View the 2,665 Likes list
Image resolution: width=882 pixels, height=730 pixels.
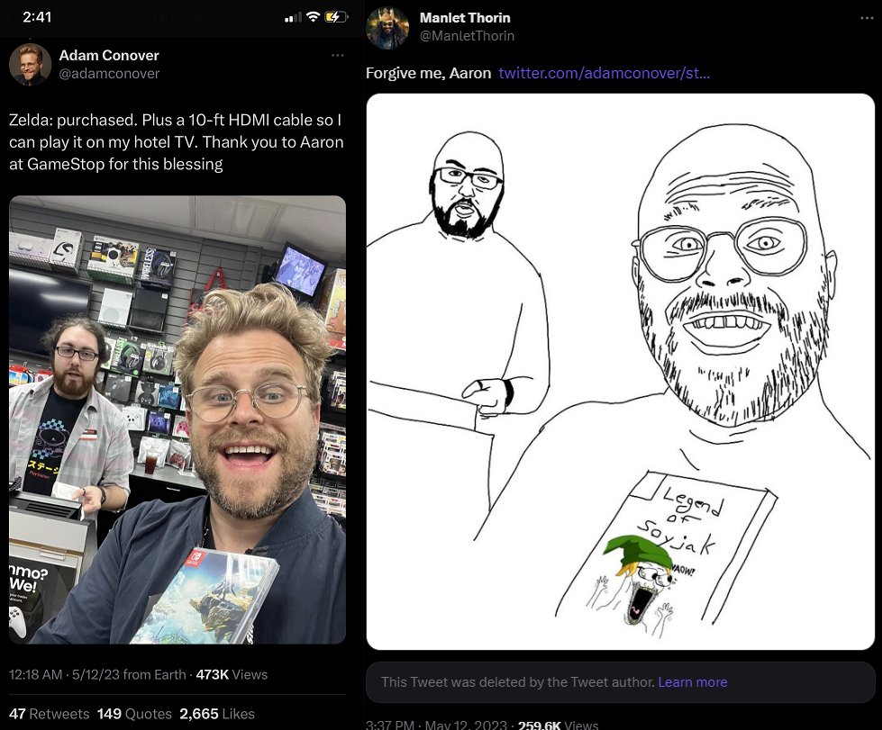[x=217, y=714]
